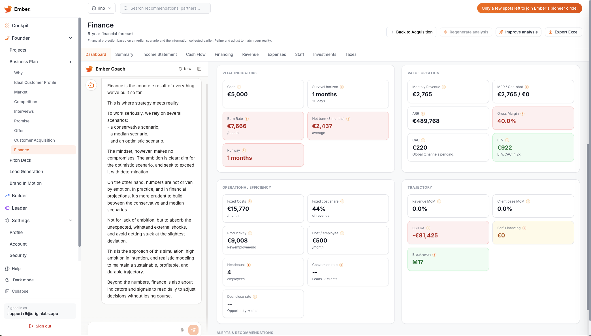Collapse the left sidebar
Screen dimensions: 591x336
[x=7, y=291]
